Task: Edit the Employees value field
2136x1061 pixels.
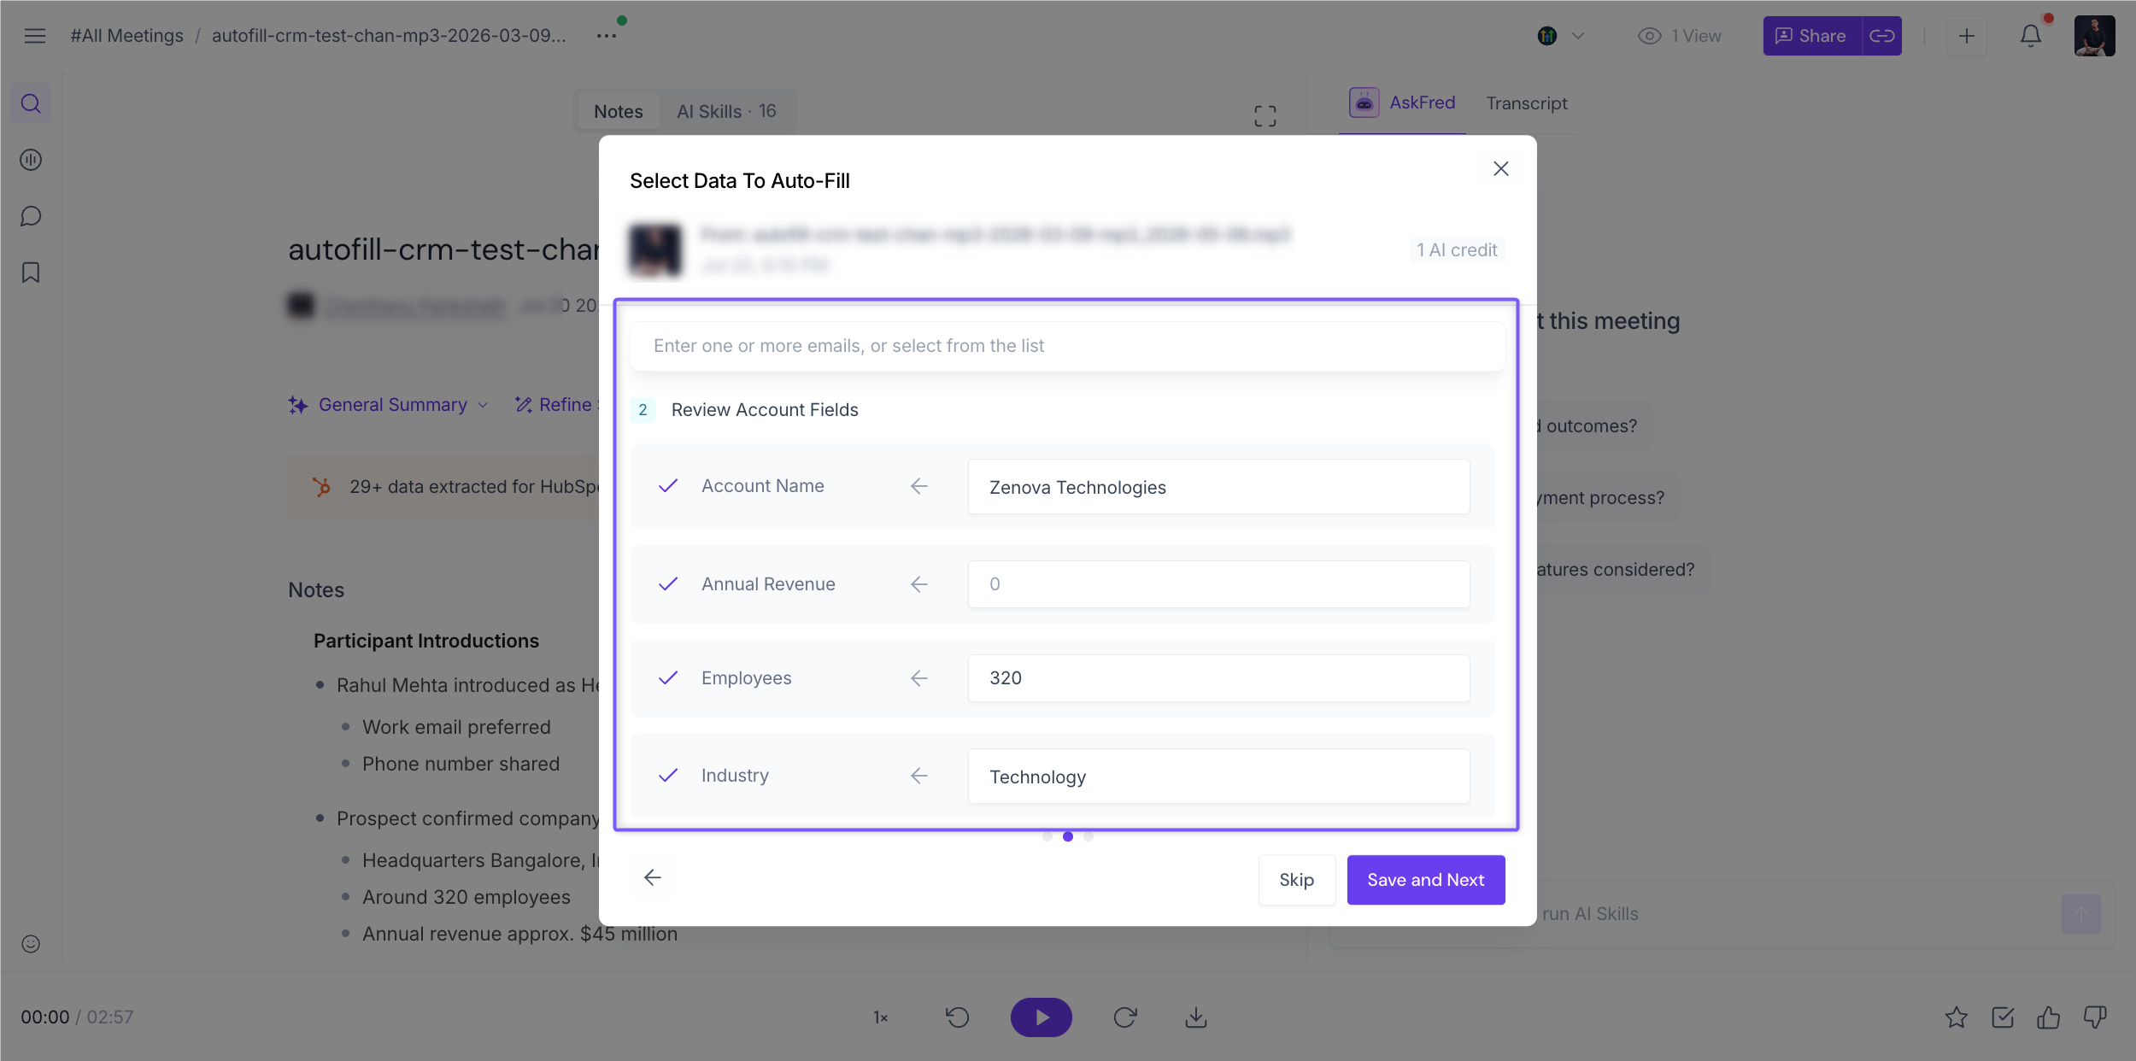Action: [1219, 678]
